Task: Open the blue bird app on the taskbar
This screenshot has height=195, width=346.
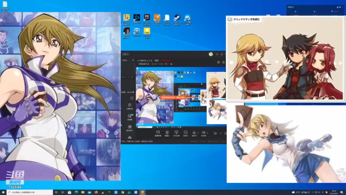Action: coord(136,192)
